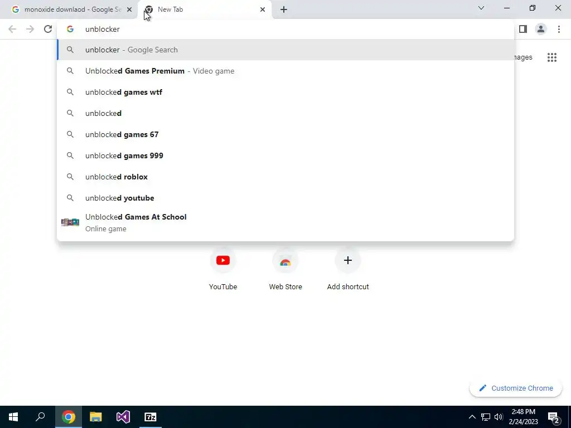Open Chrome's three-dot menu
The height and width of the screenshot is (428, 571).
[x=559, y=29]
